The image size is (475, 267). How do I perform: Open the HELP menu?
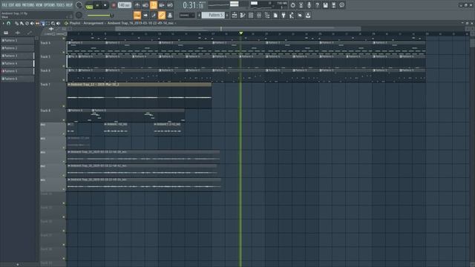[69, 5]
